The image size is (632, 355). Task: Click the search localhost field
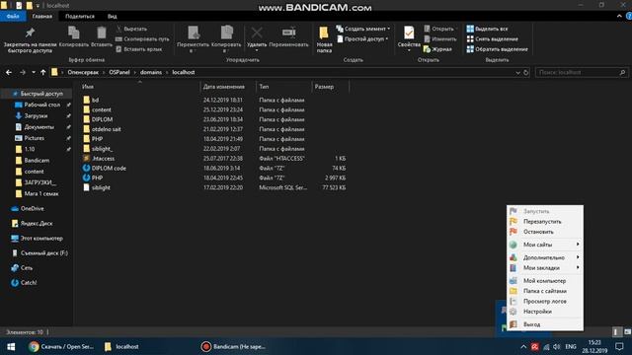click(x=582, y=72)
